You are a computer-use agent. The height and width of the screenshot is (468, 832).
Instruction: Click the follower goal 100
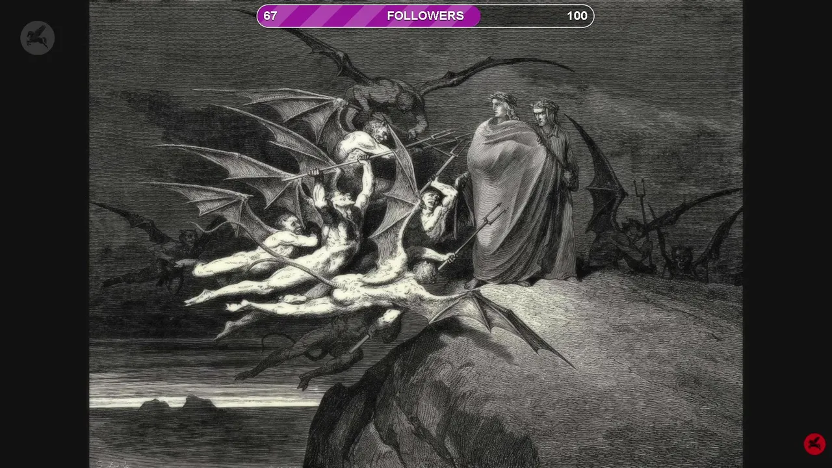577,16
